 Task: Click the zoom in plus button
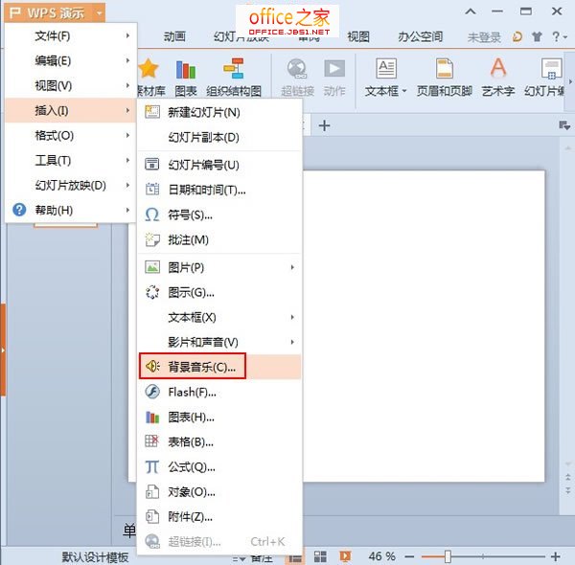tap(555, 557)
